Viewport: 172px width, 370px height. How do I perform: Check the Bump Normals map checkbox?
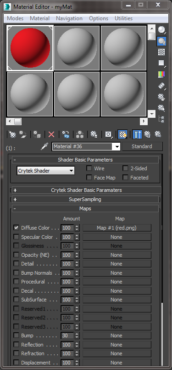point(16,272)
